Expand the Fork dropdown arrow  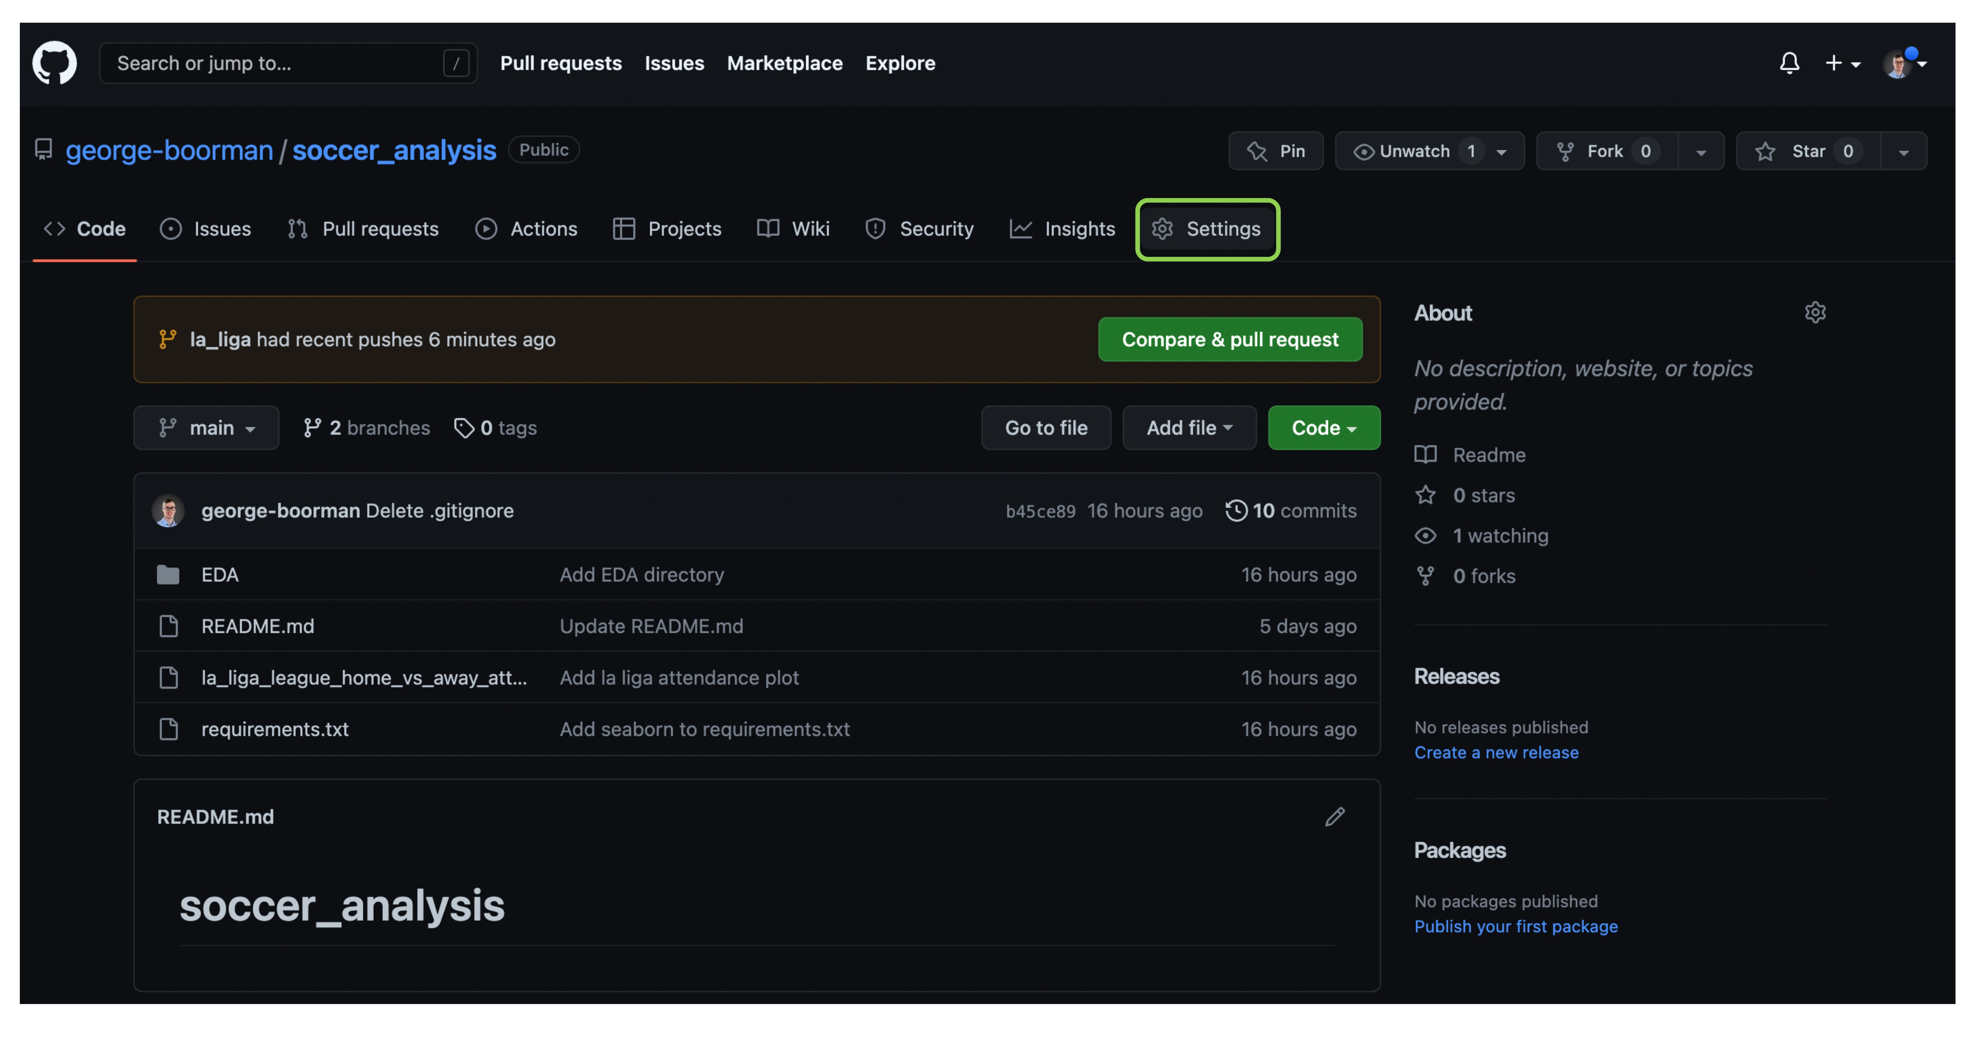coord(1702,152)
